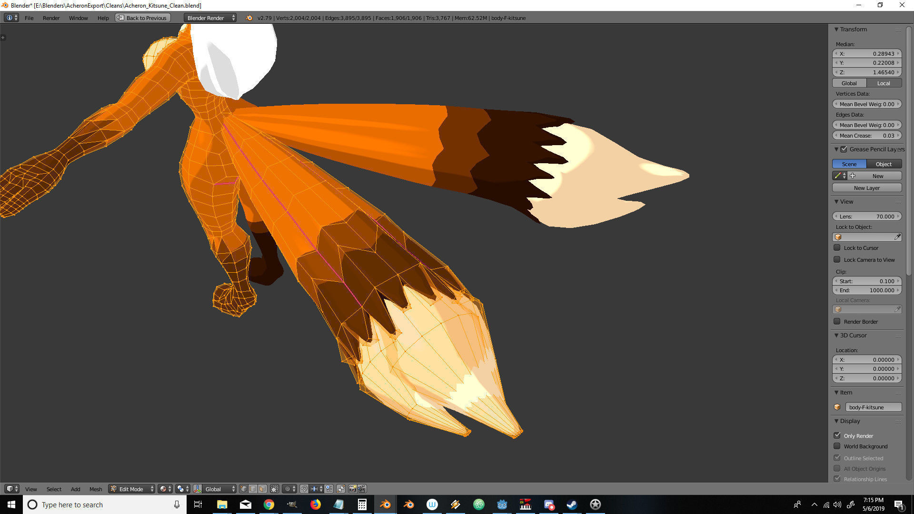Open the viewport shading mode selector
Viewport: 914px width, 514px height.
coord(165,489)
